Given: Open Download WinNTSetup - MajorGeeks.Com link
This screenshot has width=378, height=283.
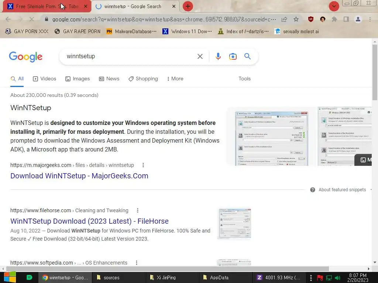Looking at the screenshot, I should 79,176.
